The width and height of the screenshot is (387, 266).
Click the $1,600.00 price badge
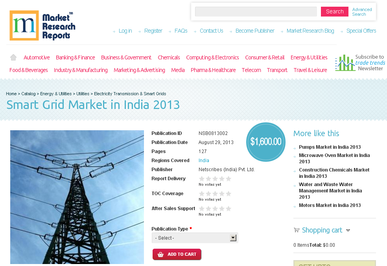tap(266, 142)
